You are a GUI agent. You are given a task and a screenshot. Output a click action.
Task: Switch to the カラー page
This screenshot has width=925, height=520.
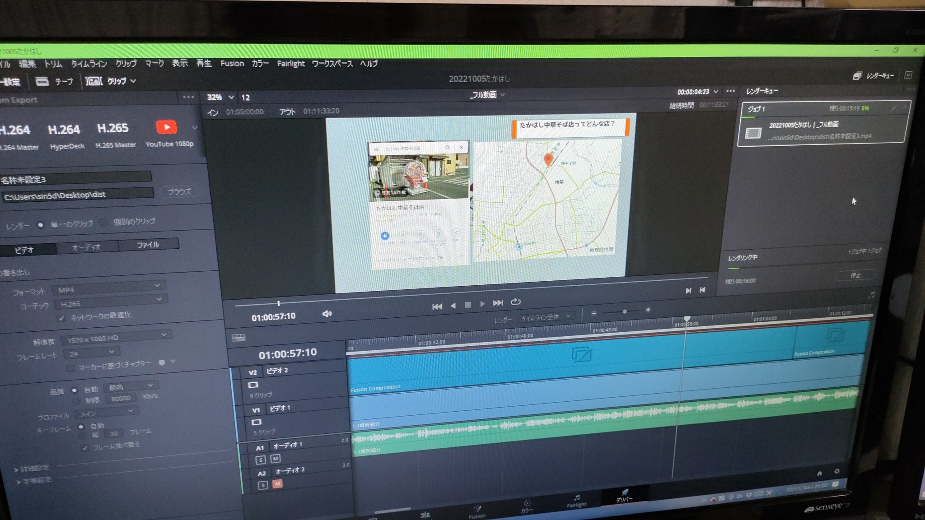point(526,506)
